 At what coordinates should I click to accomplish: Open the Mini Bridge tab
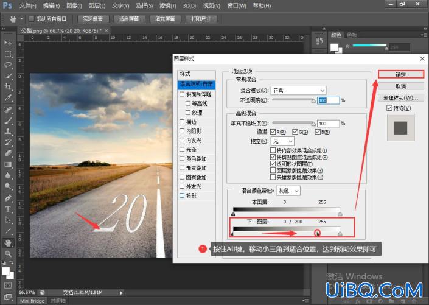(x=32, y=301)
